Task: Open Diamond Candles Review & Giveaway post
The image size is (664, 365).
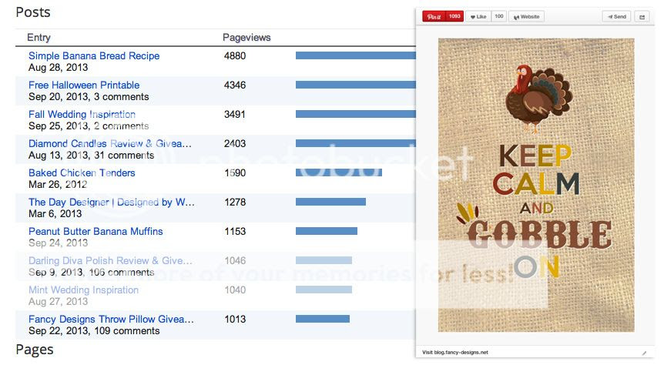Action: [110, 143]
